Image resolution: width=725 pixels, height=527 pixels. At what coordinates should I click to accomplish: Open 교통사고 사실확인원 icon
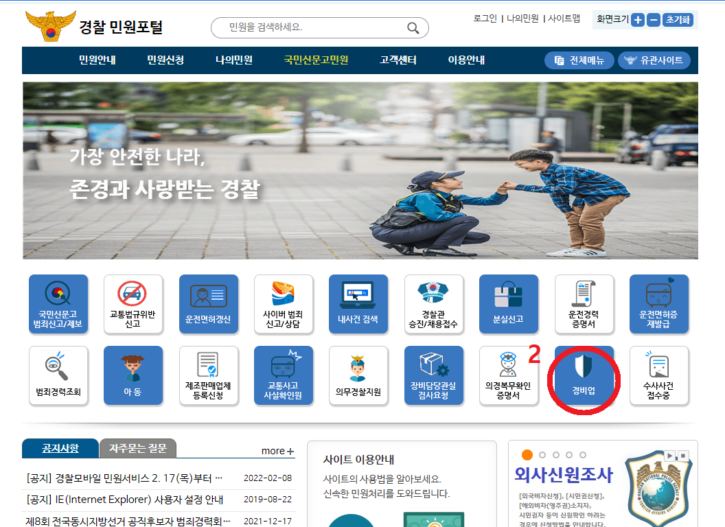coord(284,375)
